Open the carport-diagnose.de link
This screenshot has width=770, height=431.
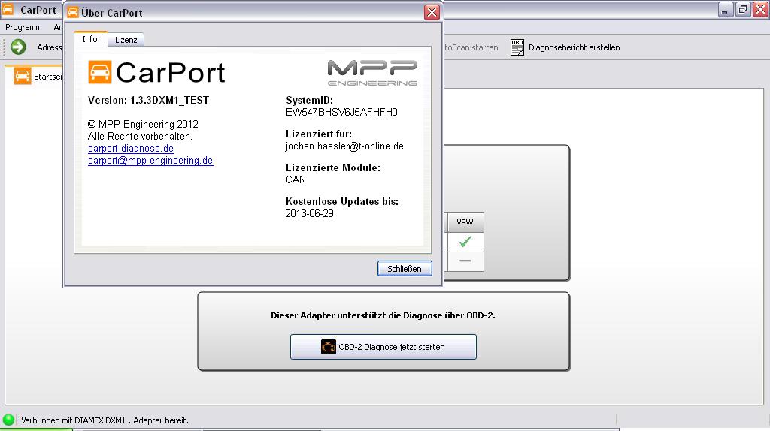click(131, 148)
